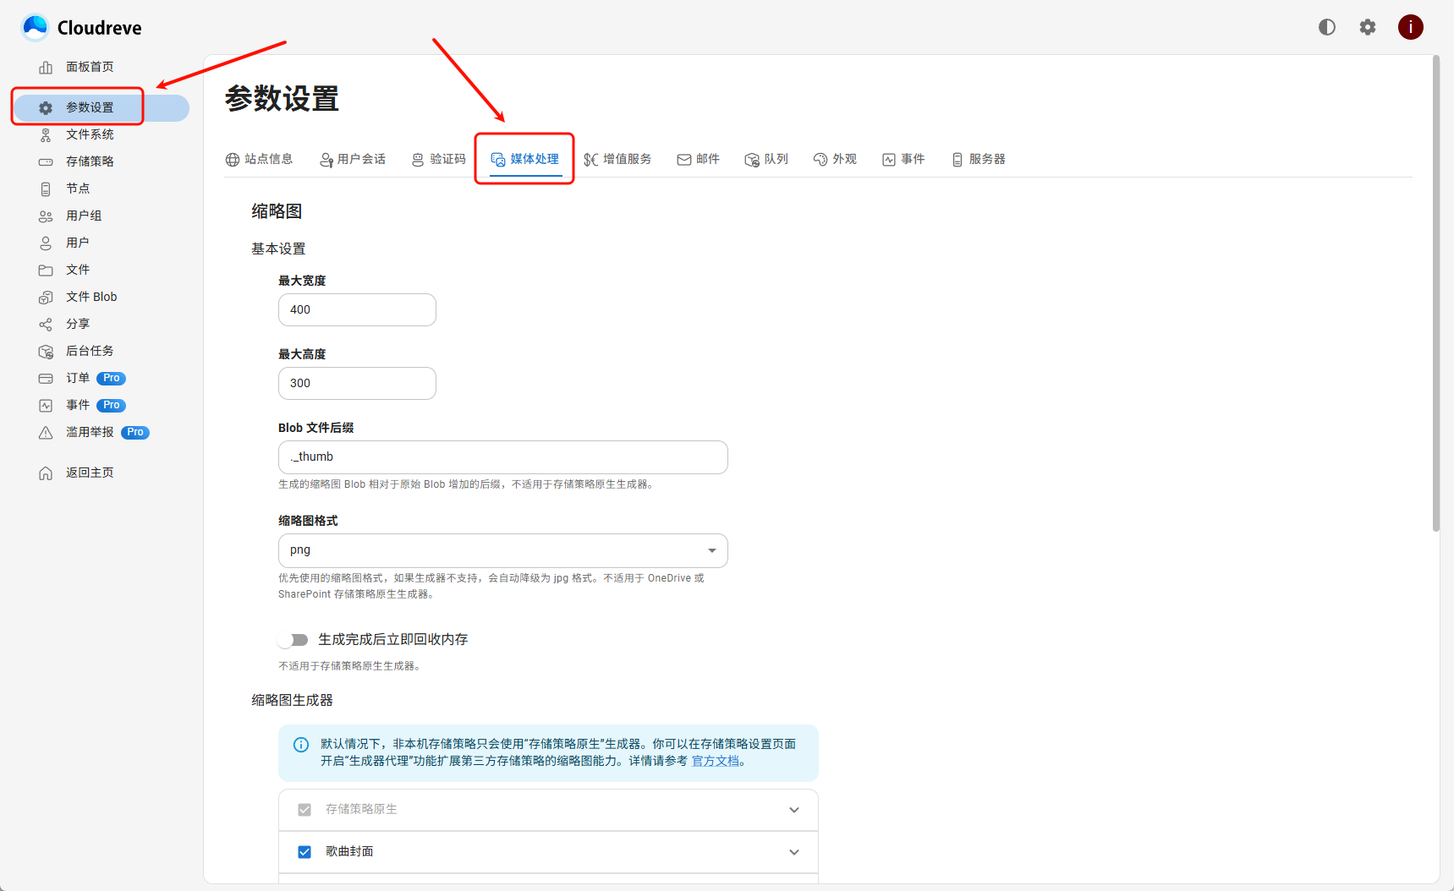Open 分享 shares in sidebar
The width and height of the screenshot is (1454, 891).
(x=78, y=324)
